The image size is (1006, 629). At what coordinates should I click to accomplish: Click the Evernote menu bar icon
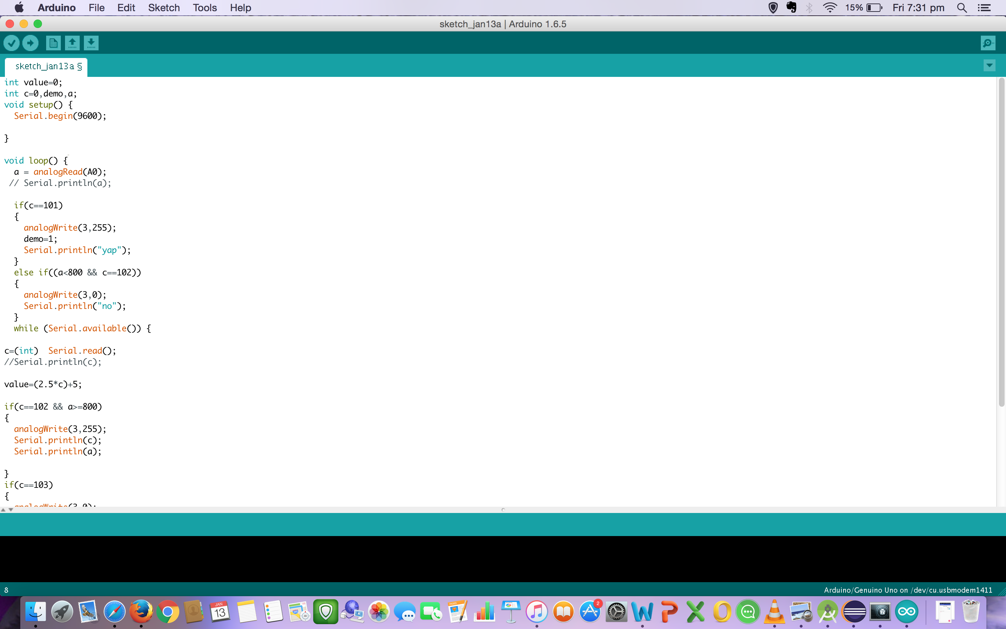tap(791, 7)
